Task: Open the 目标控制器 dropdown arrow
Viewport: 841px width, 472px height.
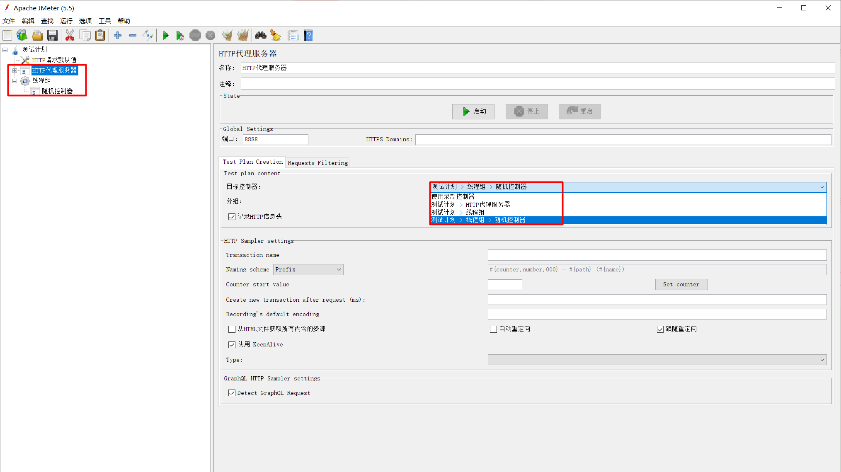Action: pyautogui.click(x=822, y=187)
